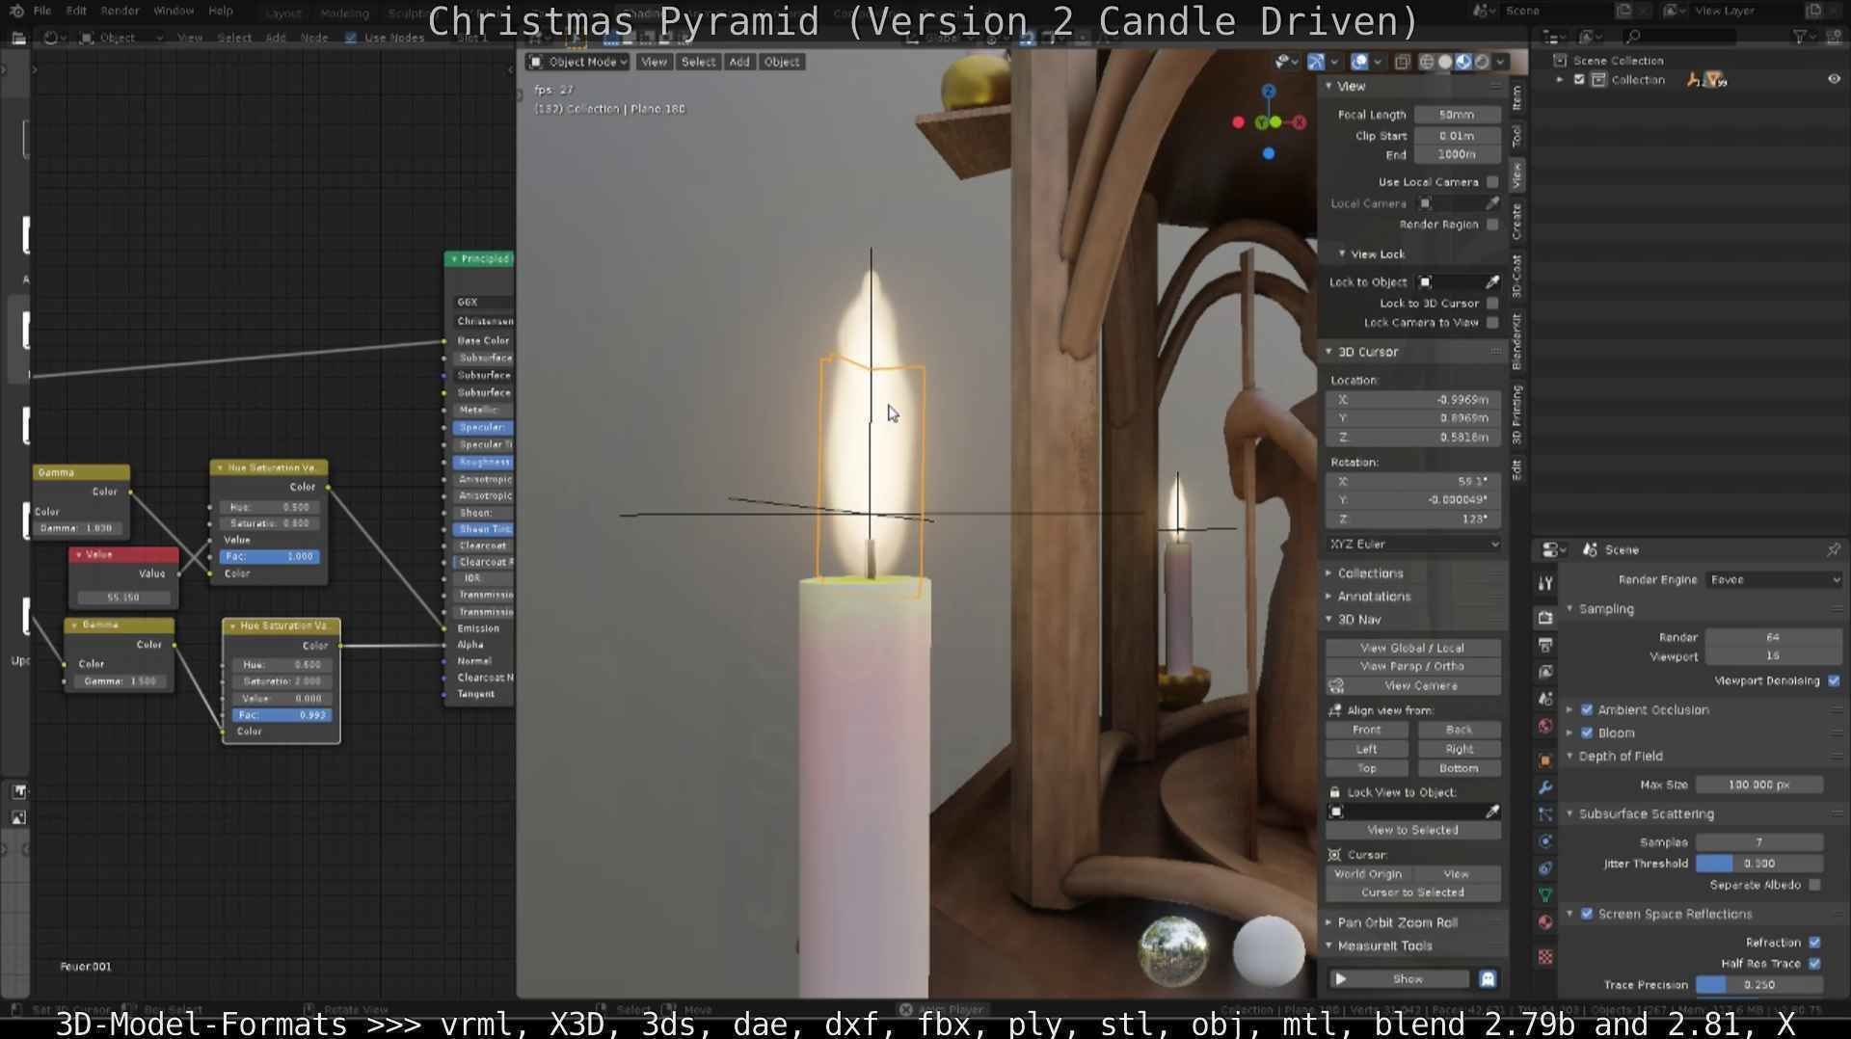The width and height of the screenshot is (1851, 1039).
Task: Enable Separate Albedo checkbox
Action: [x=1815, y=885]
